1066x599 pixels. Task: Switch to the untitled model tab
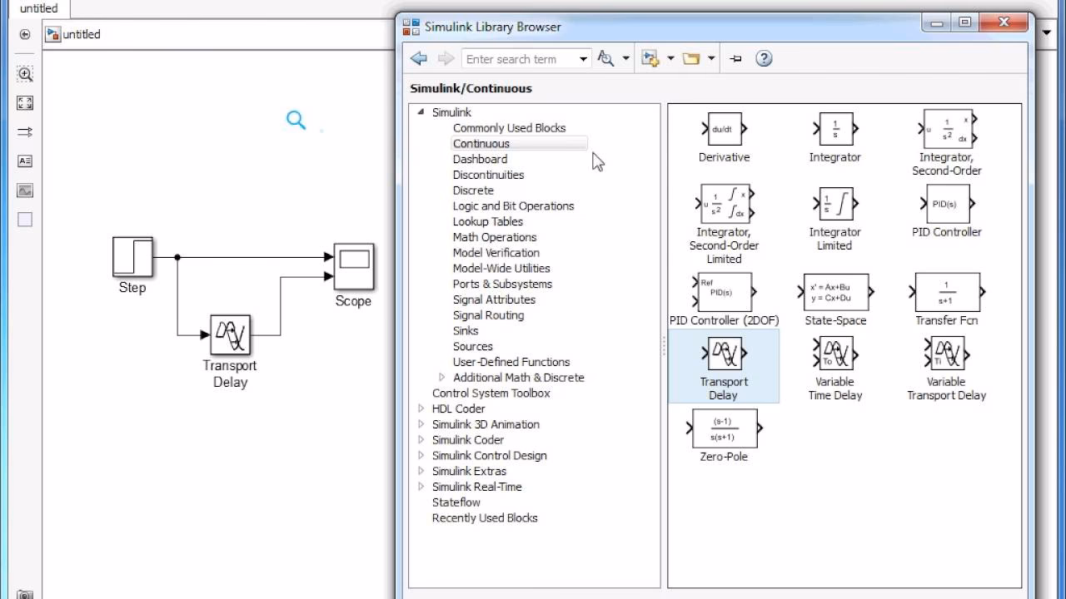point(37,8)
